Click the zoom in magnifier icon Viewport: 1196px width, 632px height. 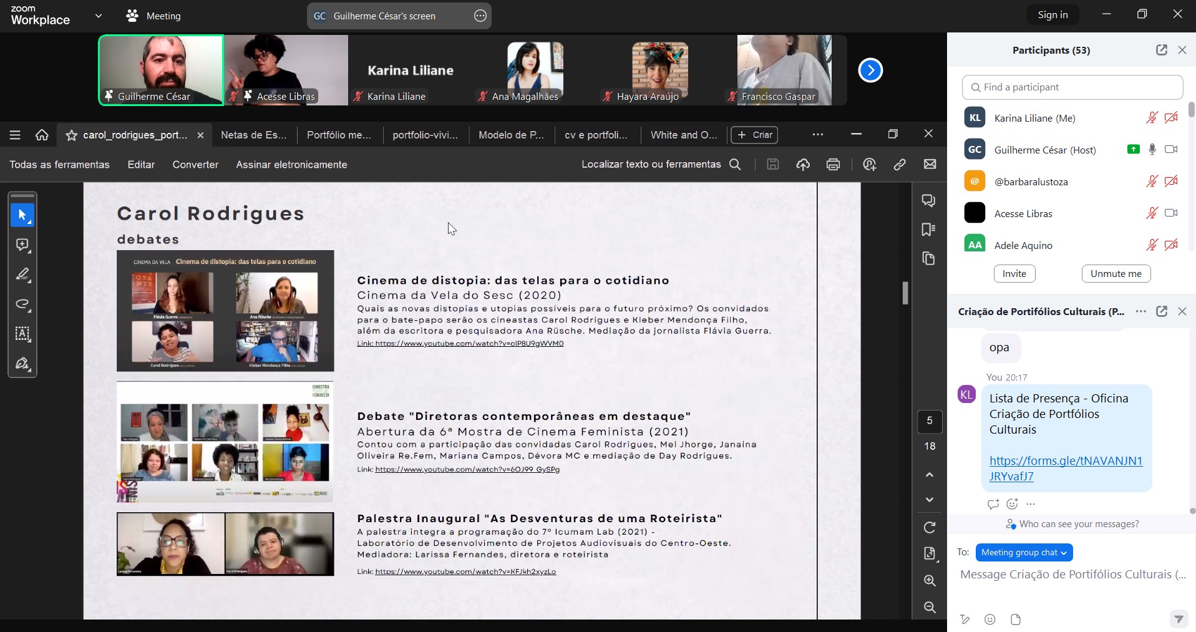[x=930, y=581]
